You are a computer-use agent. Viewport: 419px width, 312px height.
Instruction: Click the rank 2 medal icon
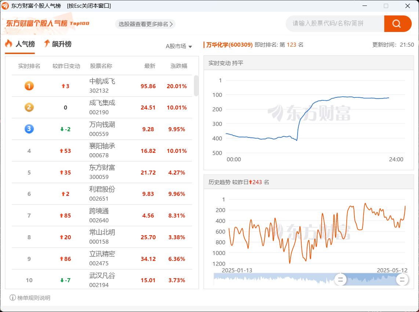point(29,107)
